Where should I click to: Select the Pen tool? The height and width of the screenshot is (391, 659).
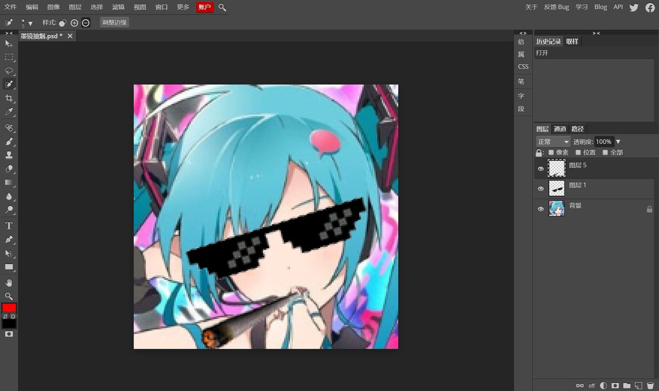[9, 240]
